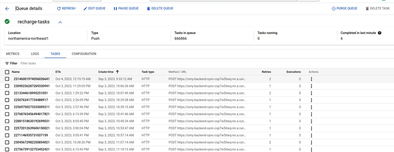Screen dimensions: 394x152
Task: Purge the queue
Action: (344, 9)
